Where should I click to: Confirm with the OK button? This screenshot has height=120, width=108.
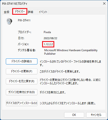(x=74, y=115)
